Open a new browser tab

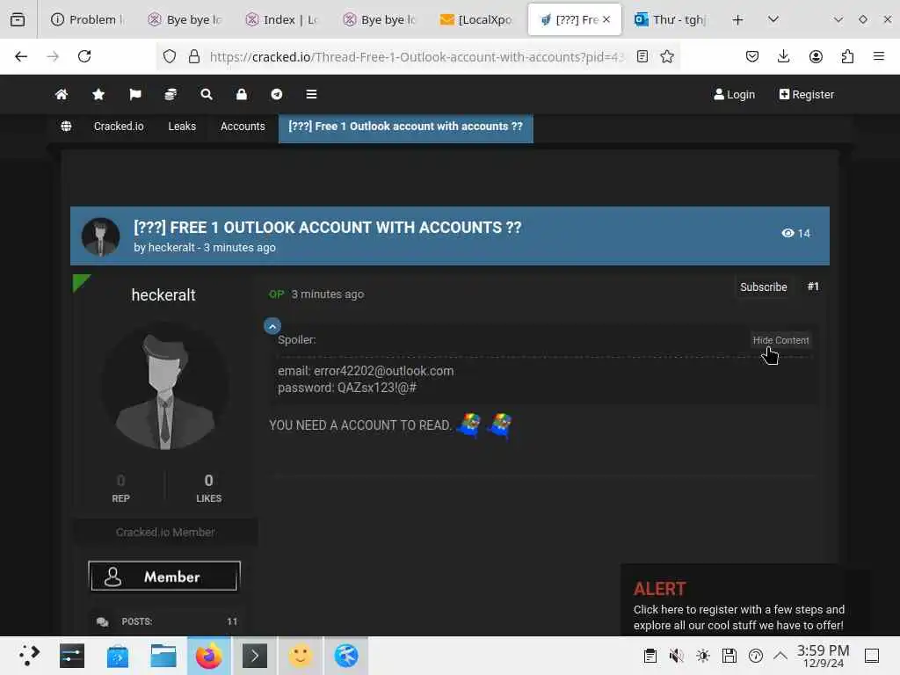737,19
